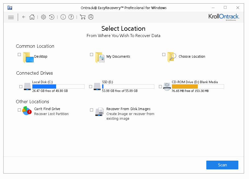
Task: Check the CD-ROM Drive (D:) checkbox
Action: click(160, 86)
